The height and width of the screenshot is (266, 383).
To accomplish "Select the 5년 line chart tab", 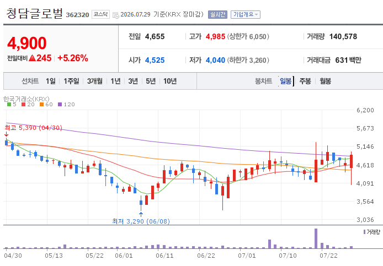I will point(151,81).
